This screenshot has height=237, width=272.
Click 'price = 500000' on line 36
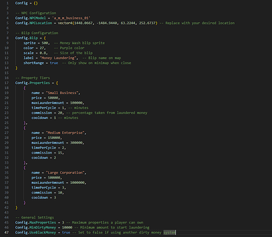46,178
